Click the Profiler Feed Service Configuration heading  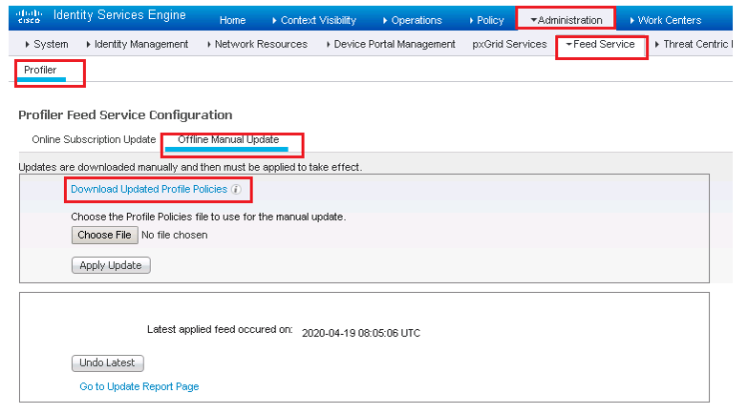125,114
